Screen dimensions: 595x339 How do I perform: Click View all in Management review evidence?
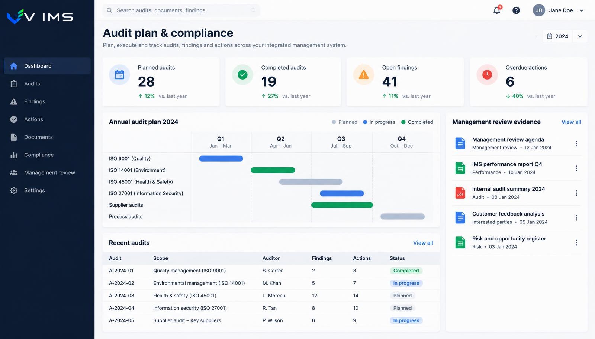click(571, 122)
